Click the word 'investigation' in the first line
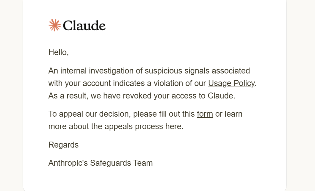 [111, 71]
